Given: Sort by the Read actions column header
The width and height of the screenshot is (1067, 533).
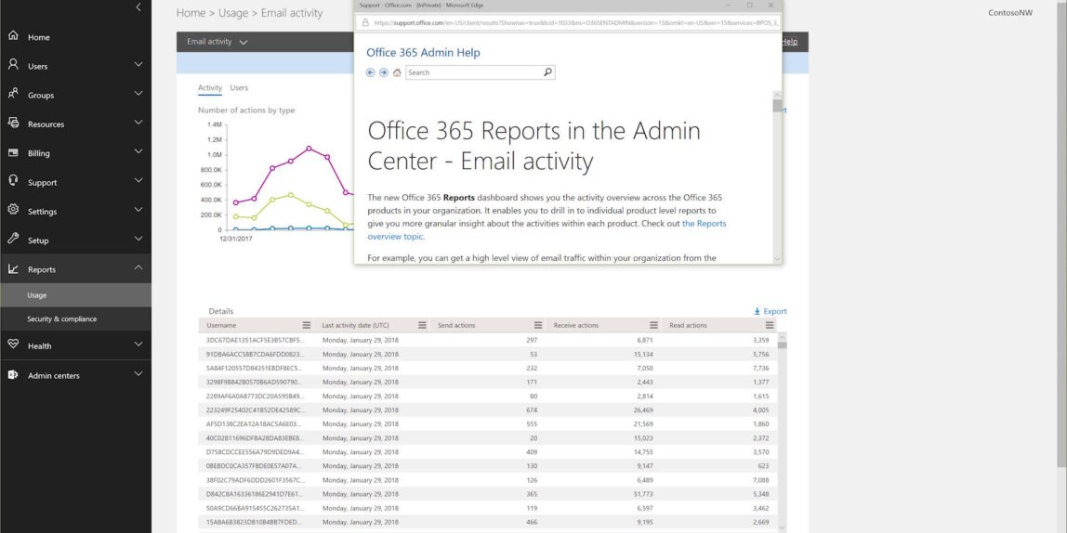Looking at the screenshot, I should pos(688,325).
